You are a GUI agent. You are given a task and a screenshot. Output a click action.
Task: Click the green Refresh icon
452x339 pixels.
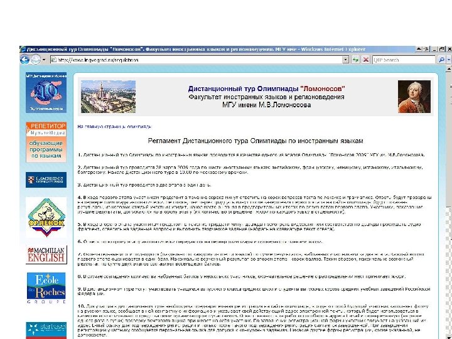[x=356, y=60]
